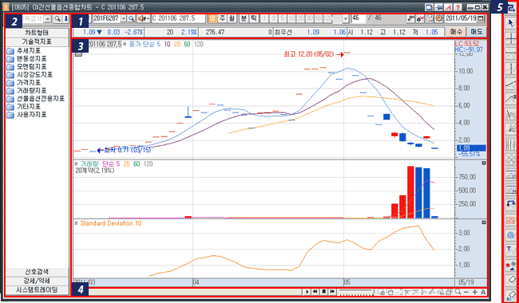Viewport: 519px width, 303px height.
Task: Click the plus zoom-in icon in bottom toolbar
Action: pyautogui.click(x=474, y=292)
